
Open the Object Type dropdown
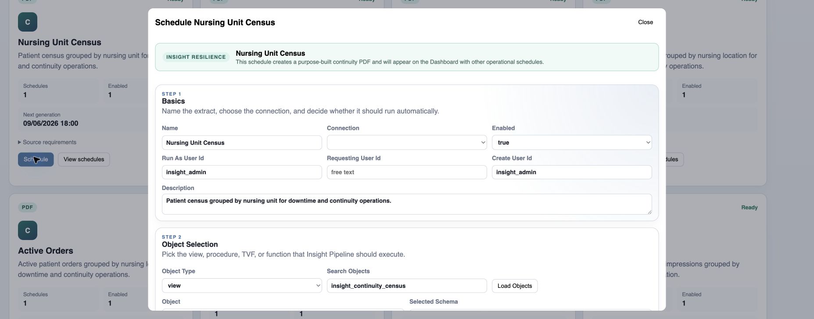[x=242, y=286]
